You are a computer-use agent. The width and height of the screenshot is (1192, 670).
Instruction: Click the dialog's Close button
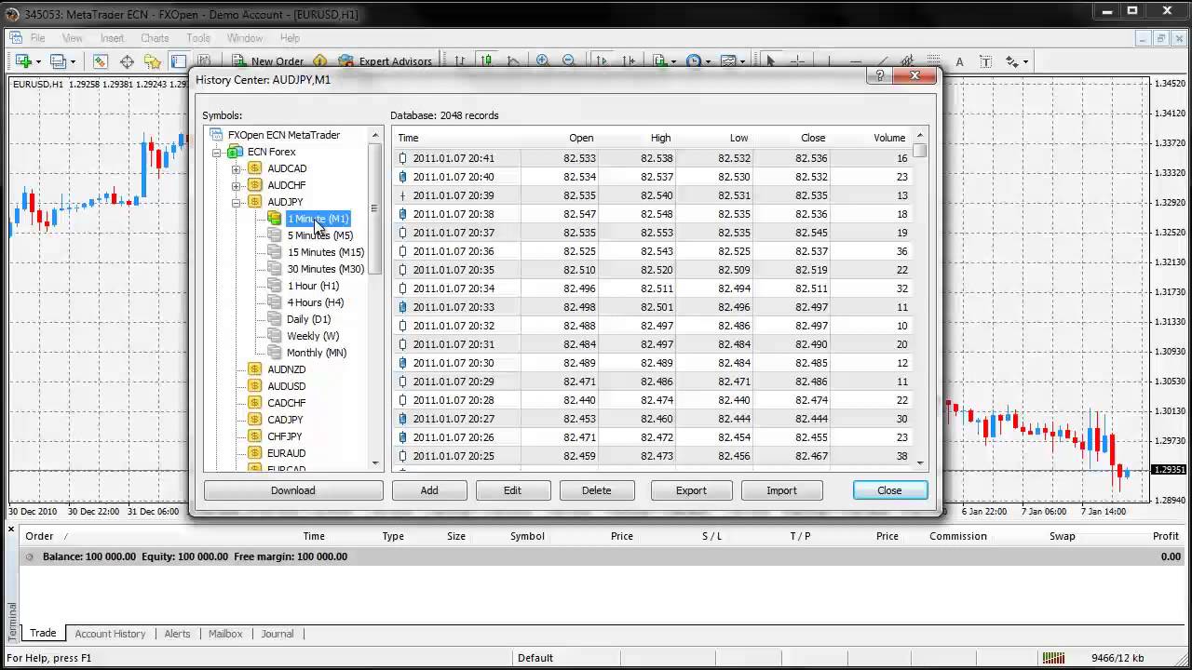[889, 490]
